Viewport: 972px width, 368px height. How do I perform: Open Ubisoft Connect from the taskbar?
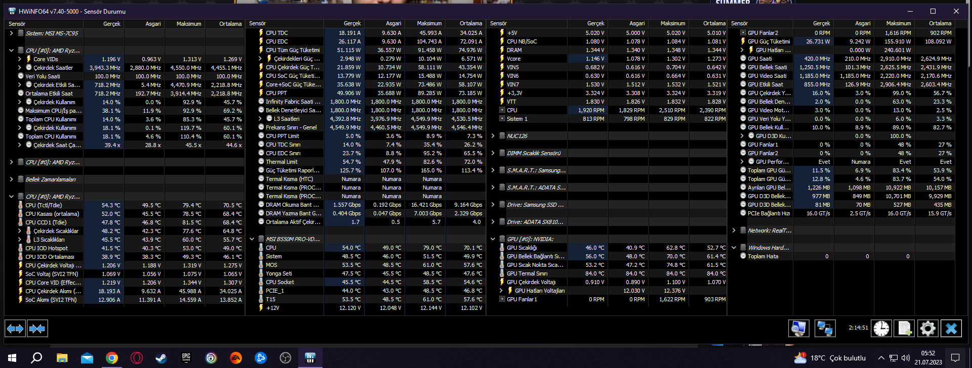[211, 358]
